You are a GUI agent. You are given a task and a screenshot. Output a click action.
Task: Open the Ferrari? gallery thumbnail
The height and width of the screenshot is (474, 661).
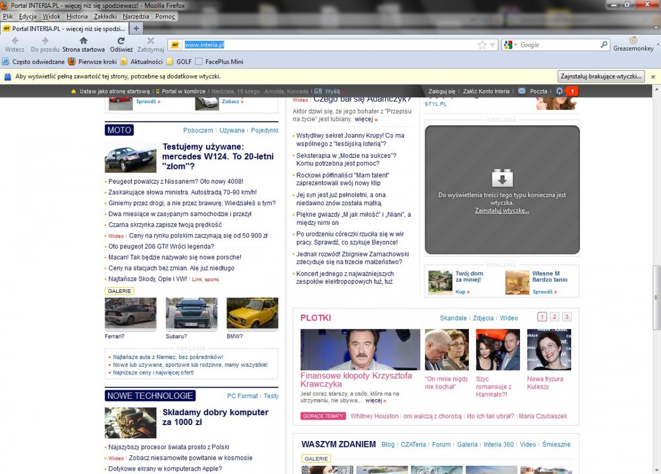point(131,313)
